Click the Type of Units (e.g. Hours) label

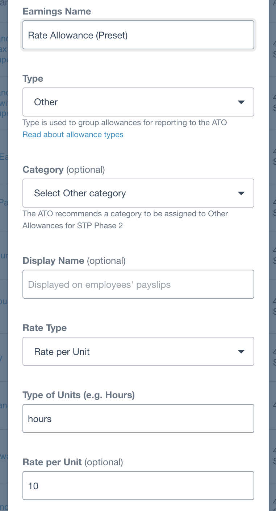(x=78, y=395)
